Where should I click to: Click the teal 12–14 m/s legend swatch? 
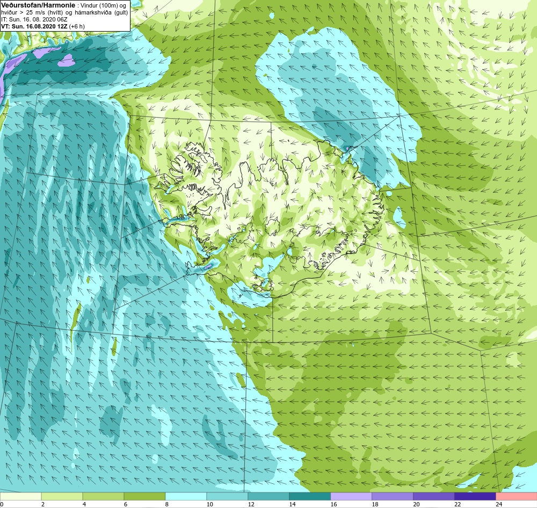point(268,496)
